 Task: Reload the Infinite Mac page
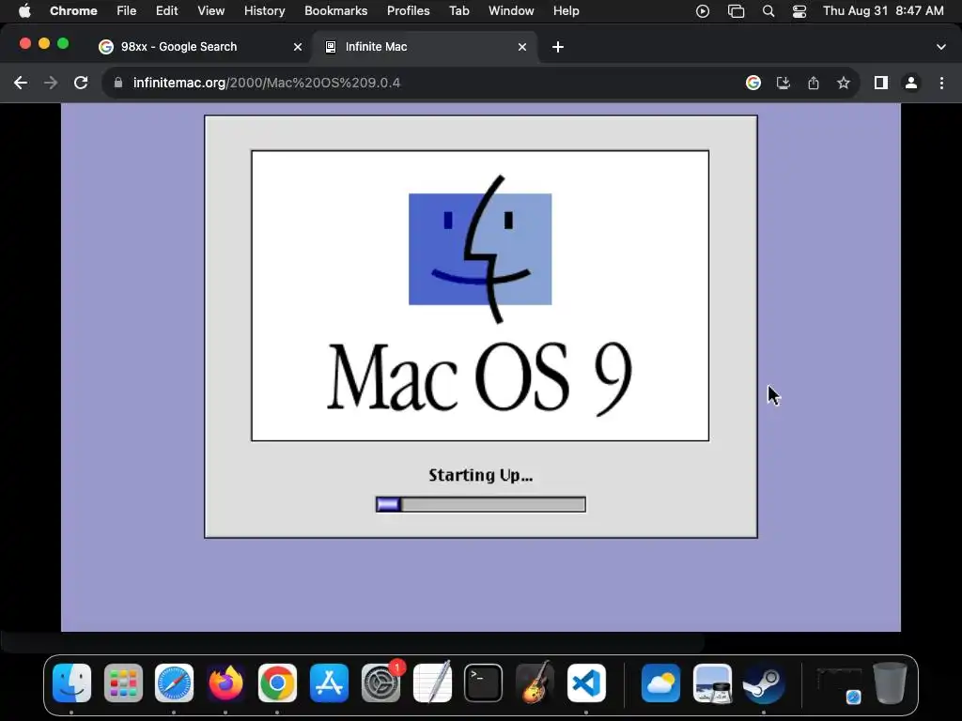pyautogui.click(x=81, y=83)
